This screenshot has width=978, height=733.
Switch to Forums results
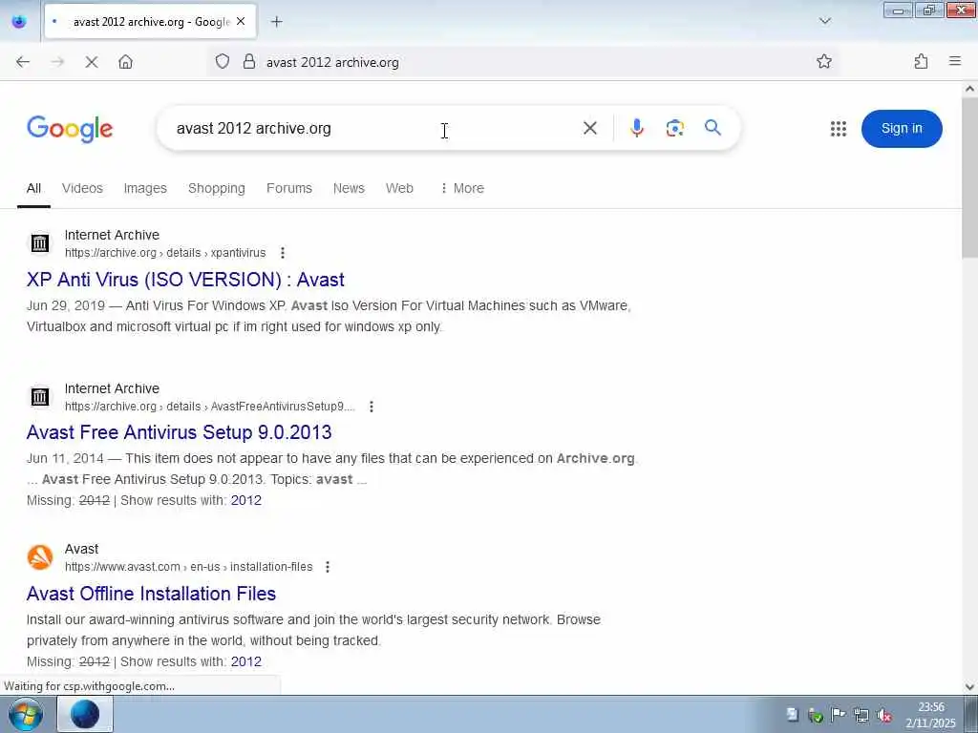[x=288, y=188]
